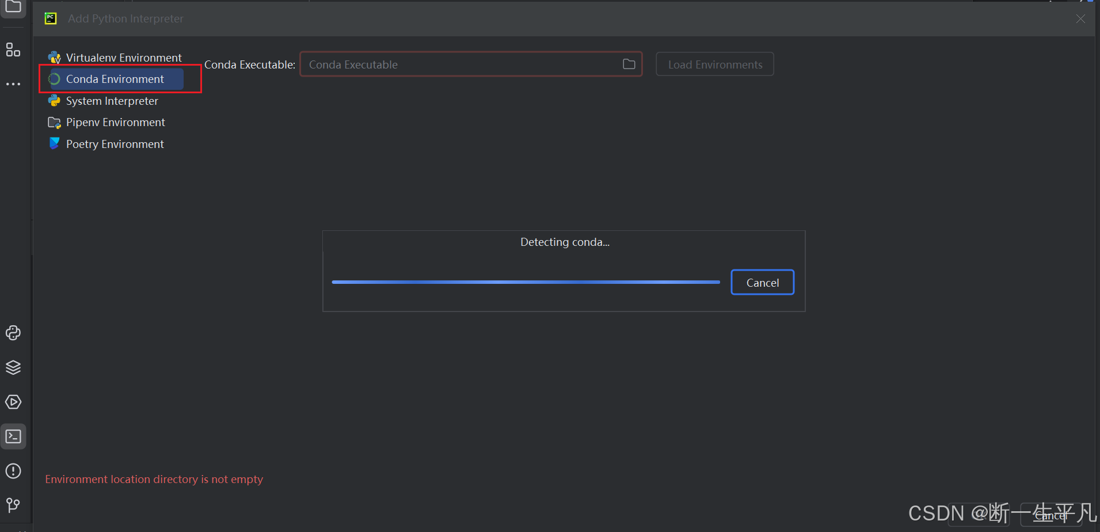This screenshot has width=1100, height=532.
Task: Open the Python Console sidebar icon
Action: point(13,333)
